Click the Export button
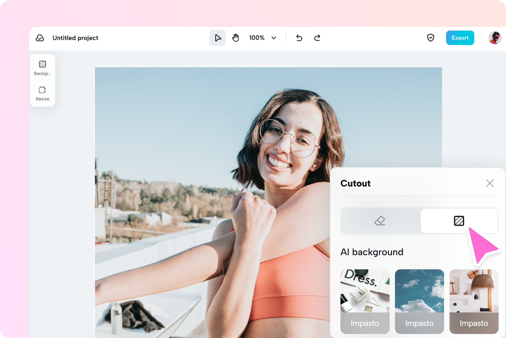 pyautogui.click(x=460, y=38)
